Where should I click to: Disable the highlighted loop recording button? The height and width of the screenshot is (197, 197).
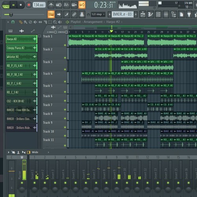pos(82,5)
